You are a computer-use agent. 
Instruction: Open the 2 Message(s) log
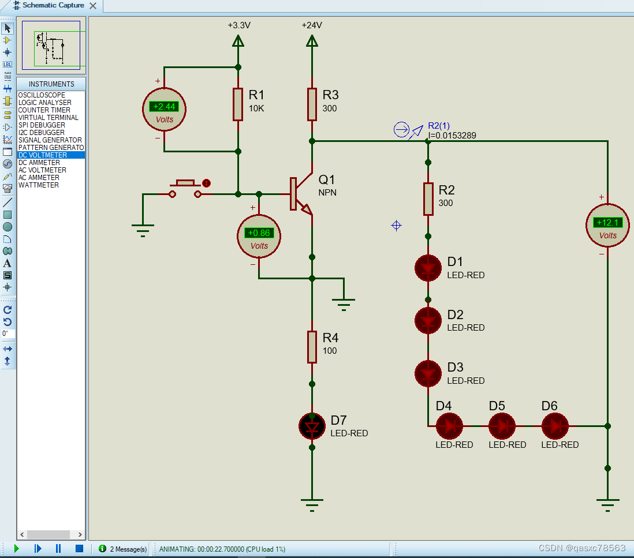124,549
